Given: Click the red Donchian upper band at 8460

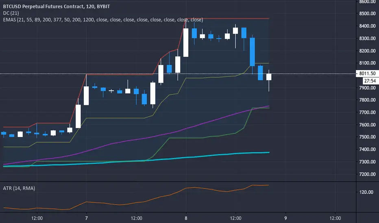Looking at the screenshot, I should pos(227,18).
